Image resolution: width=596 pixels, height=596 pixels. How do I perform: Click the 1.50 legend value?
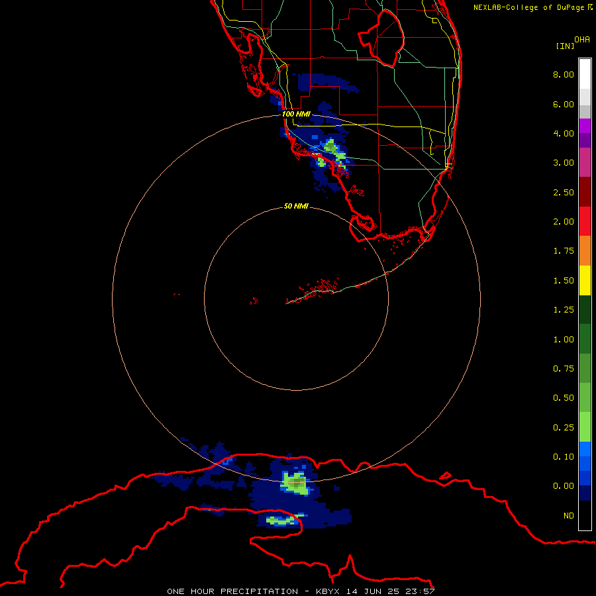pyautogui.click(x=564, y=281)
